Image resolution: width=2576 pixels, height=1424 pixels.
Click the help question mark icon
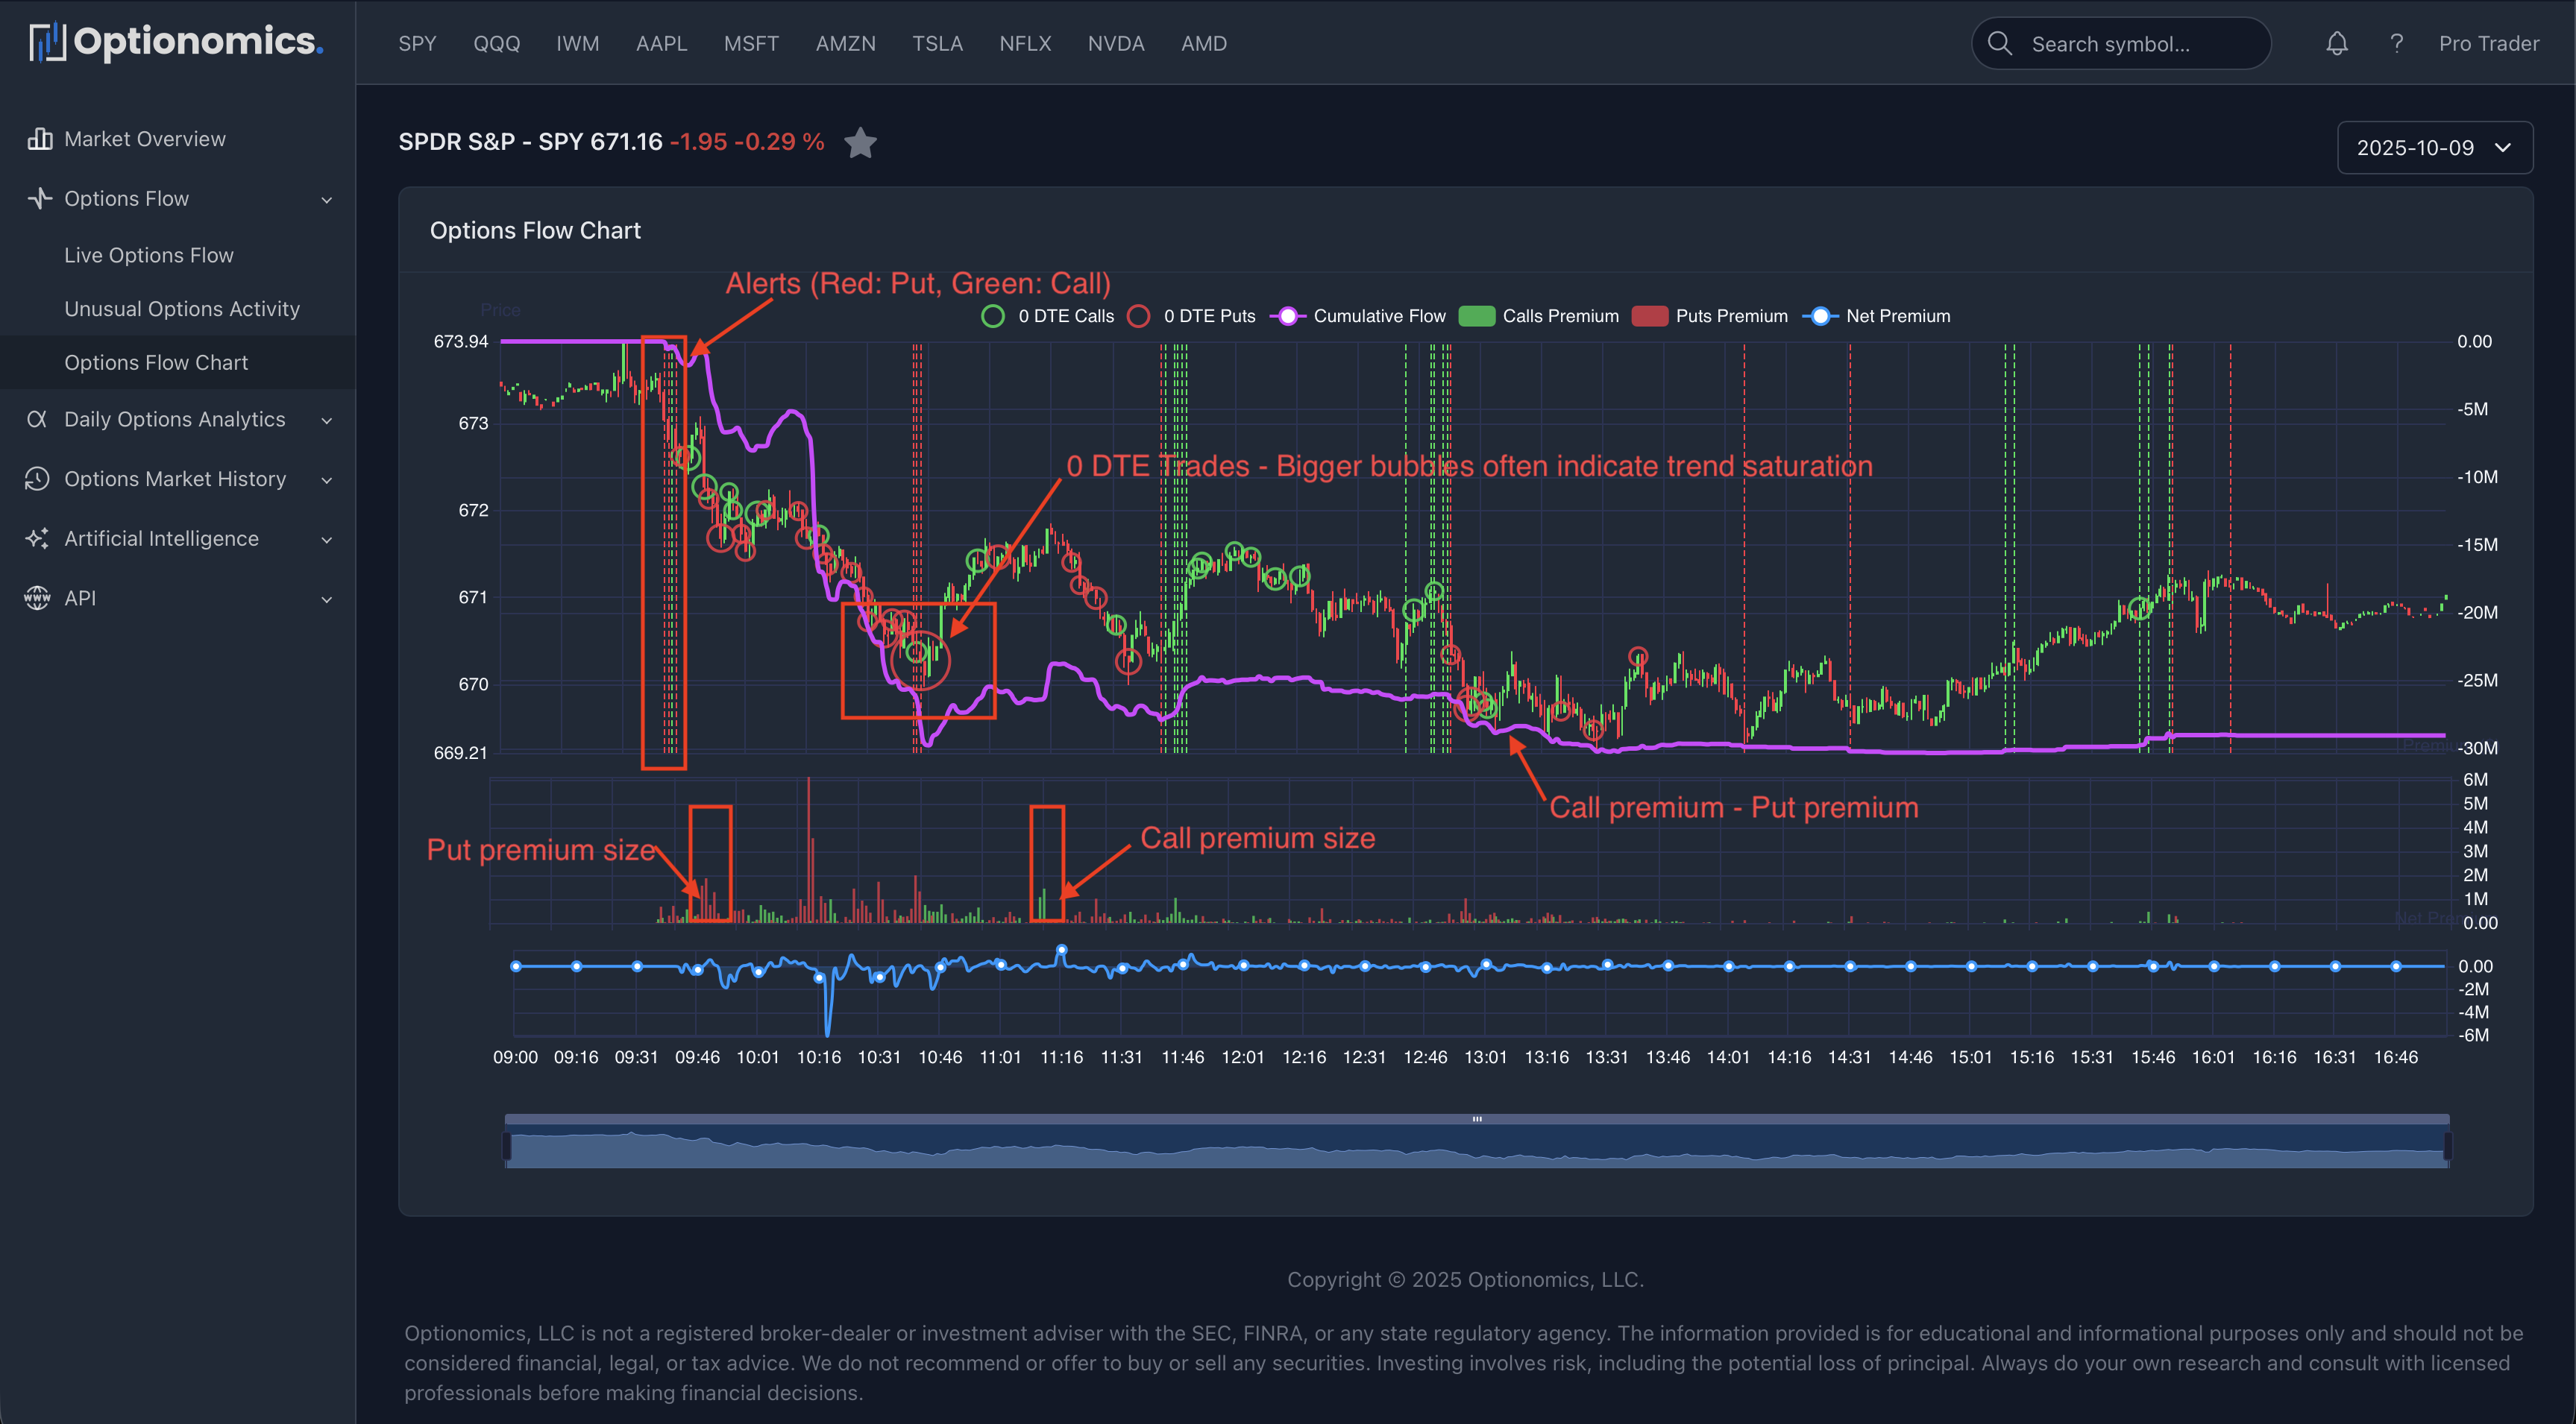coord(2396,43)
